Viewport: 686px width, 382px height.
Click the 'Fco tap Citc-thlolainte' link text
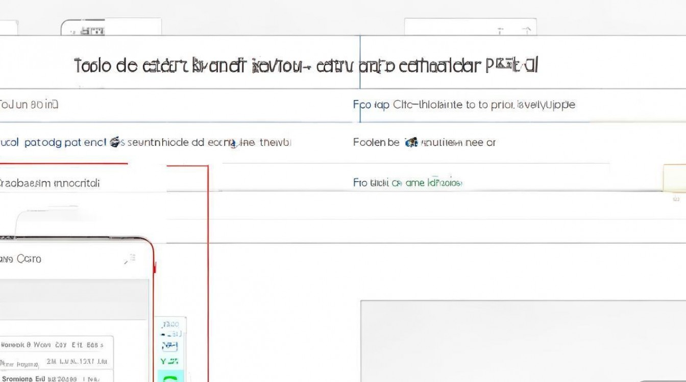[463, 105]
